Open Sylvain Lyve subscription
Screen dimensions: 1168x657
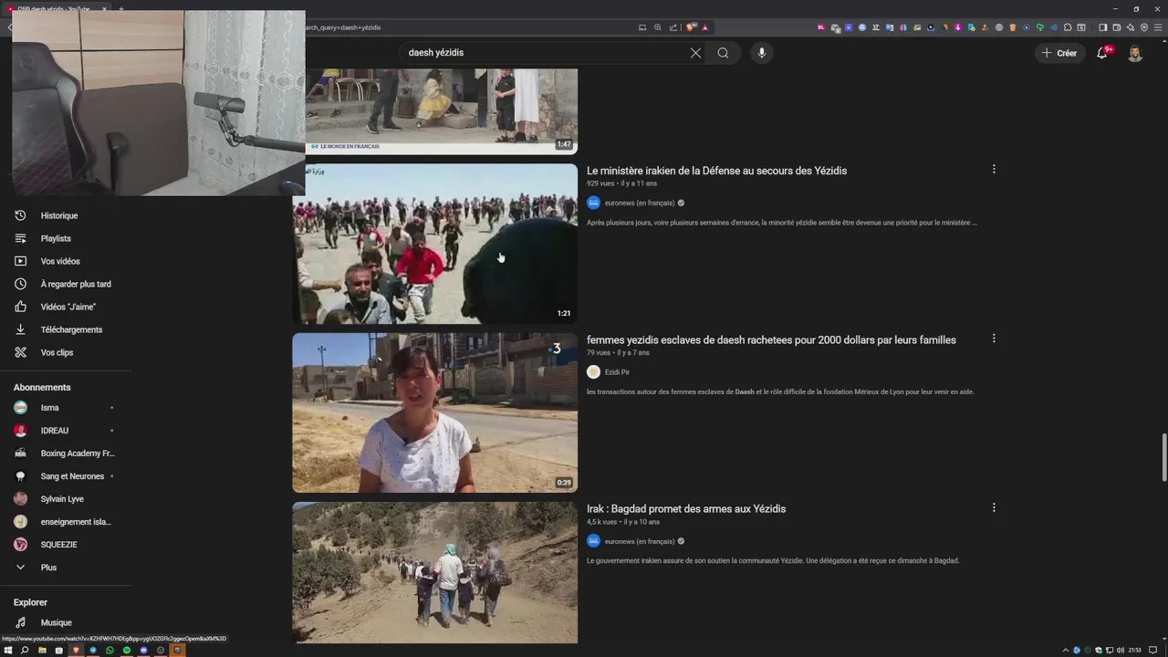click(62, 499)
